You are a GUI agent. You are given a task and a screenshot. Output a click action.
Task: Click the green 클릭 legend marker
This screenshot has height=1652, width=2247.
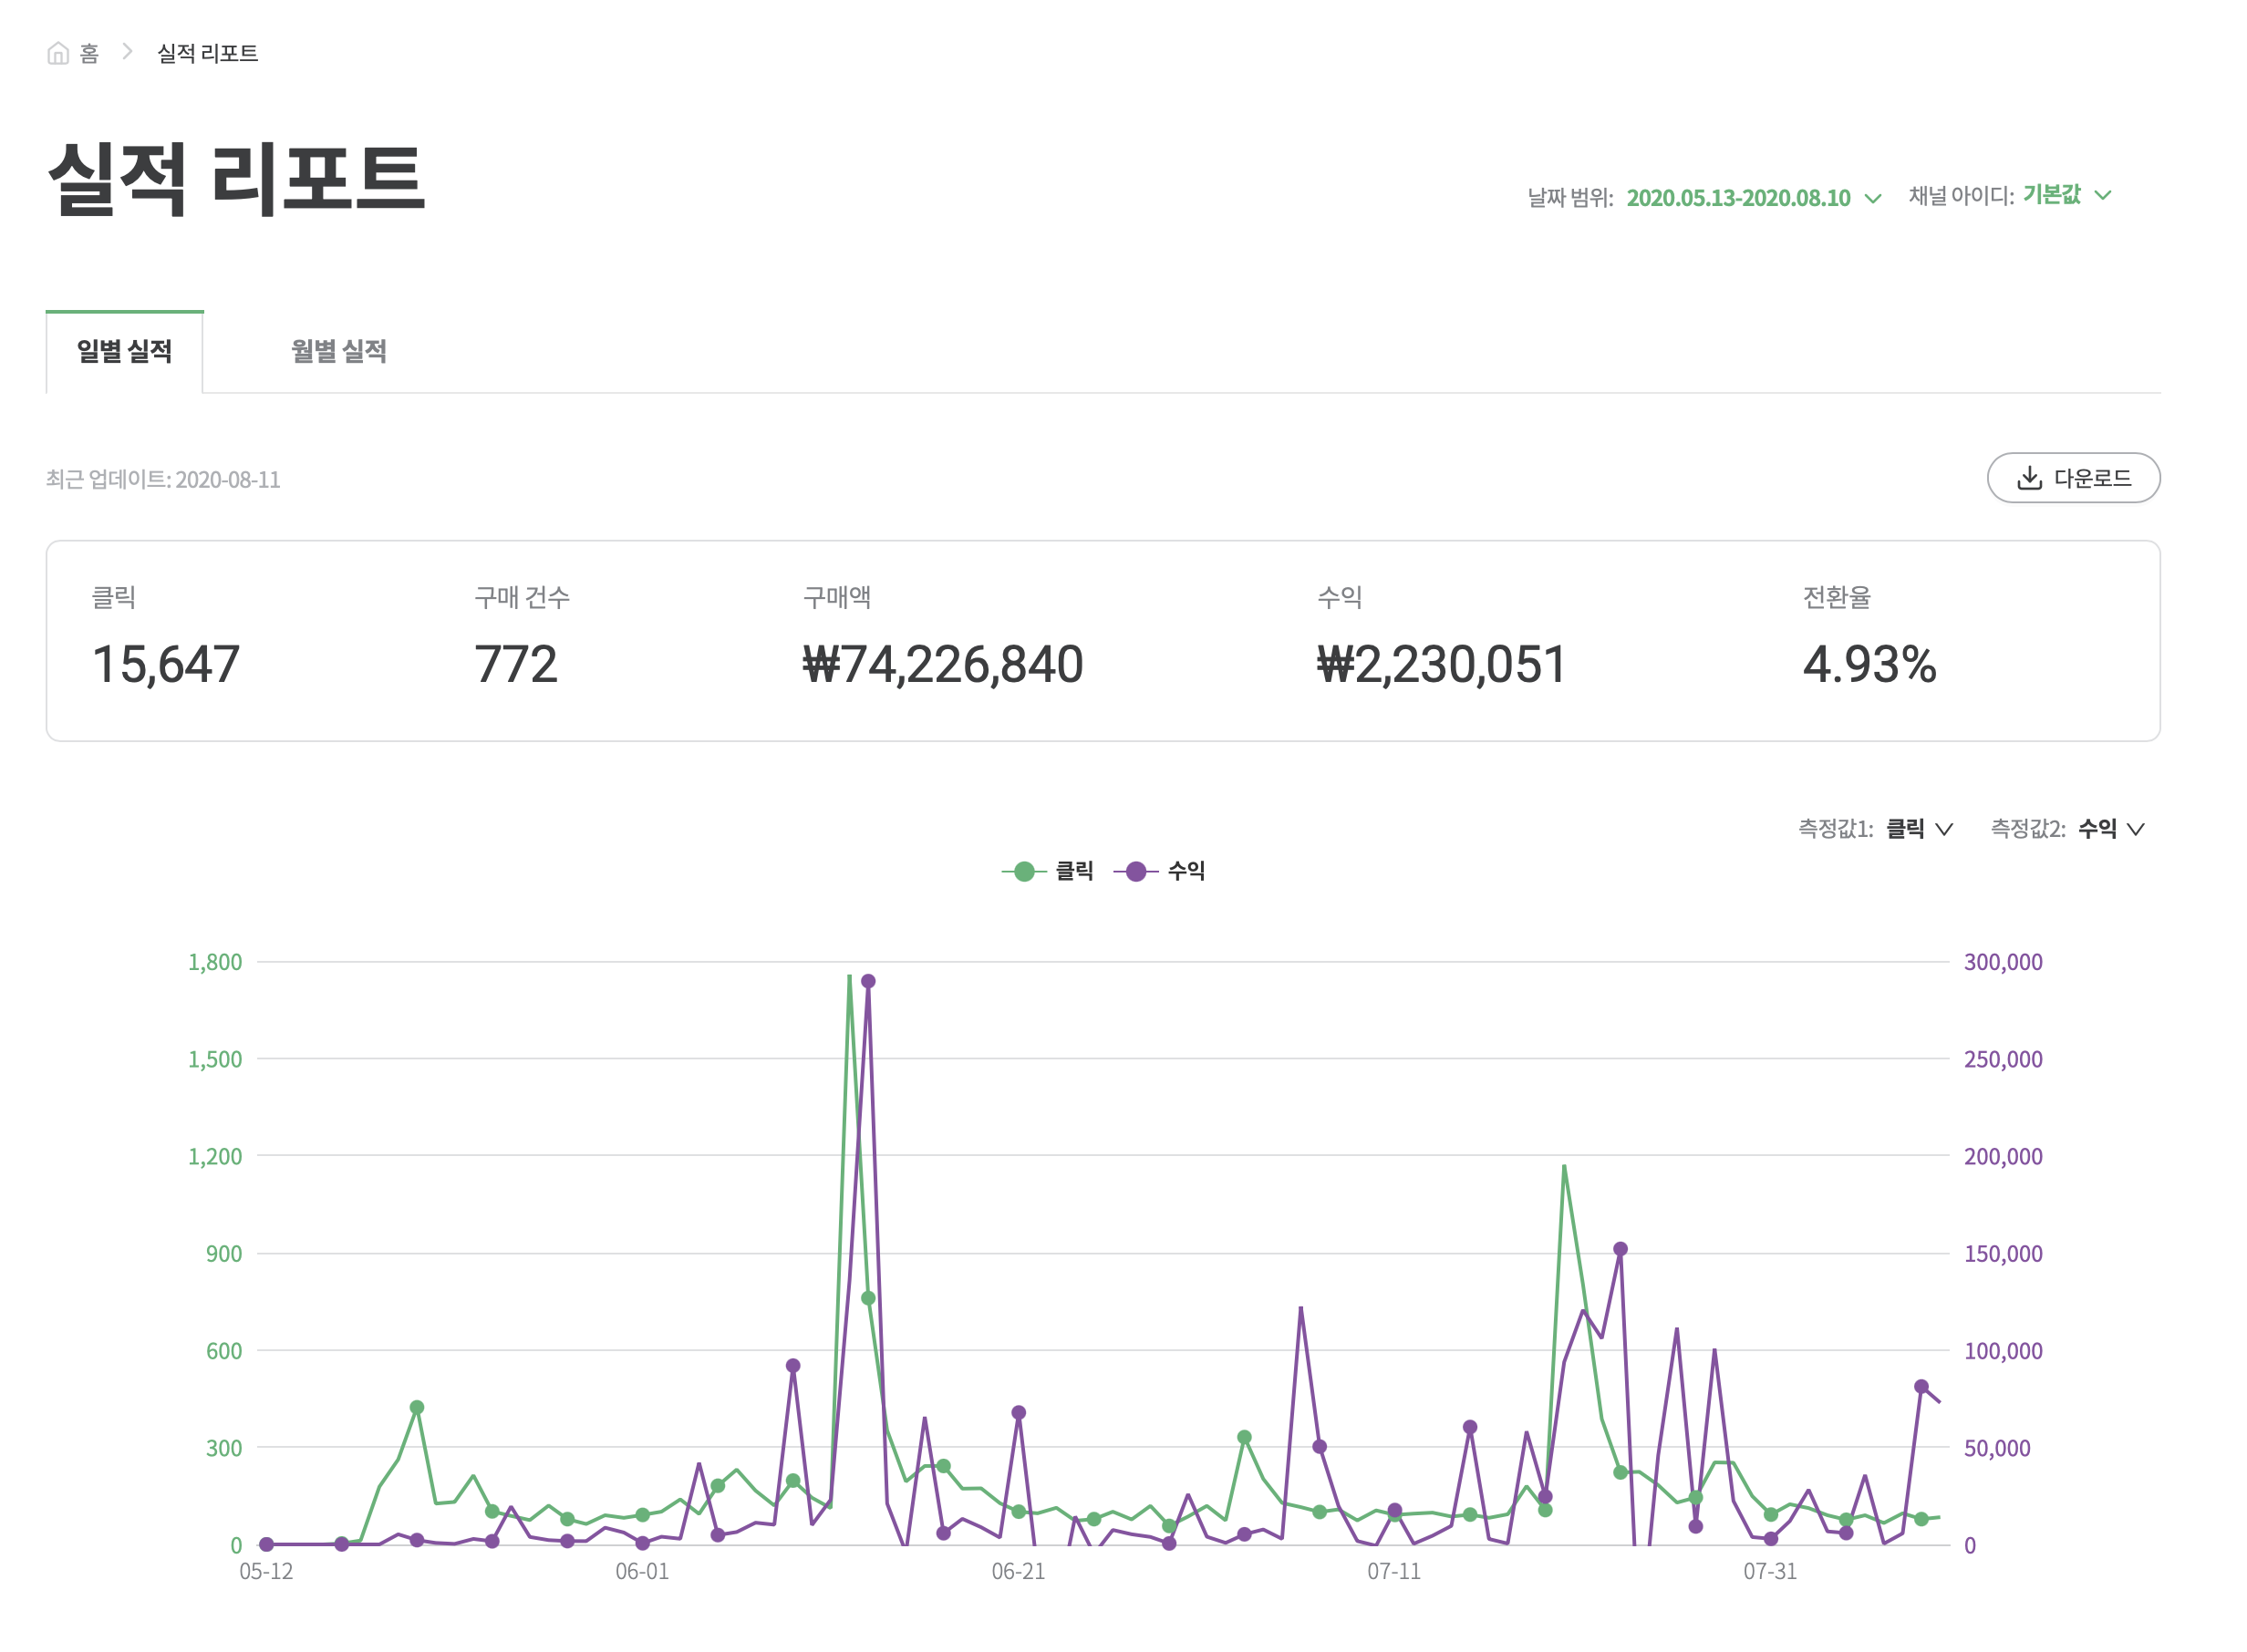tap(1023, 871)
